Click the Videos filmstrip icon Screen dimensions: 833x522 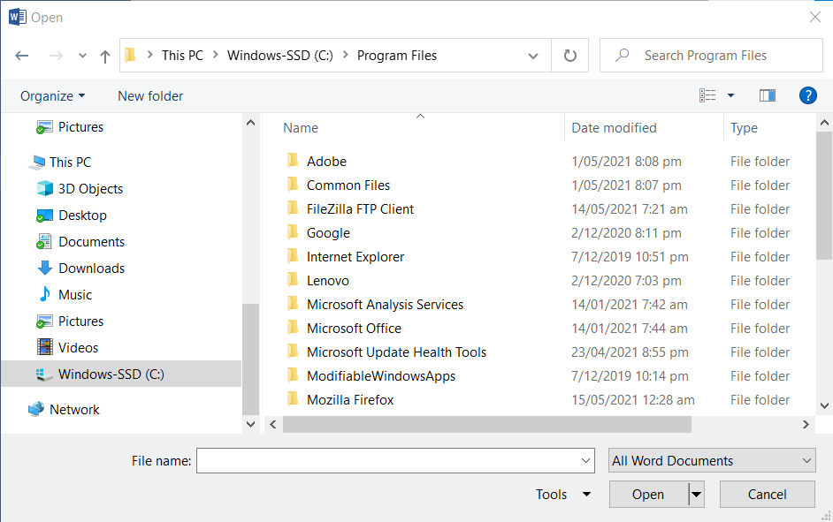coord(44,347)
